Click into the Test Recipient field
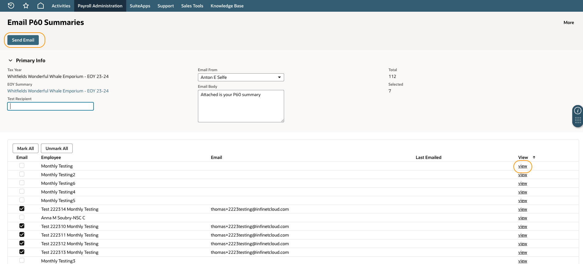The image size is (583, 264). tap(50, 106)
